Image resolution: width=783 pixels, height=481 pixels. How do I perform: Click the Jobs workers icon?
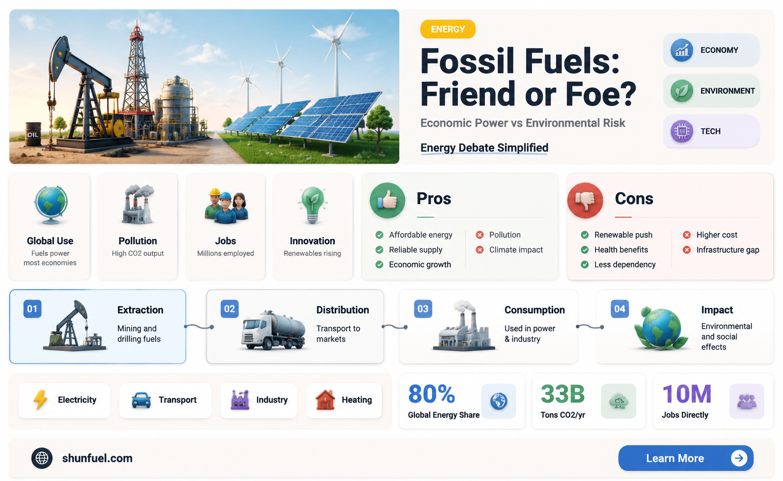[226, 206]
